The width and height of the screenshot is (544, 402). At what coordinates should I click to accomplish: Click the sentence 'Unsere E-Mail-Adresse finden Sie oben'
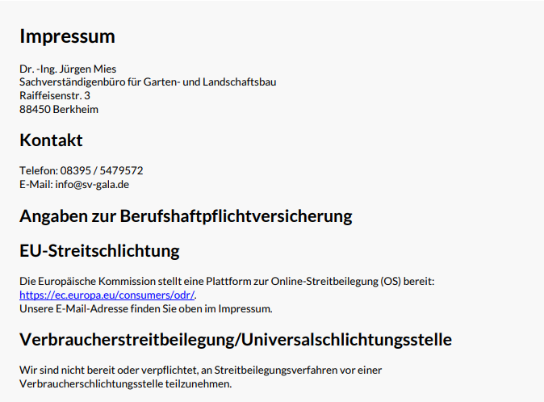[x=121, y=308]
